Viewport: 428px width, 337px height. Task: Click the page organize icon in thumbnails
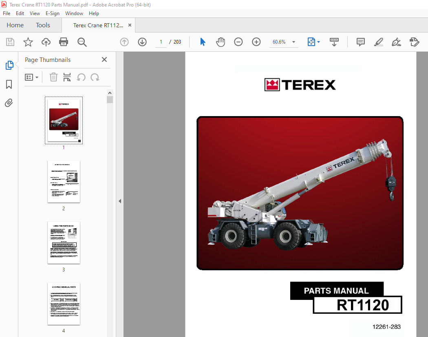coord(67,77)
